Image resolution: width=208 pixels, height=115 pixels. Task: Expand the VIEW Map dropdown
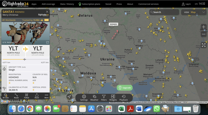tap(194, 12)
